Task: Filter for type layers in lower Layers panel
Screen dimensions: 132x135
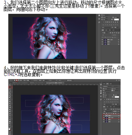Action: [115, 109]
